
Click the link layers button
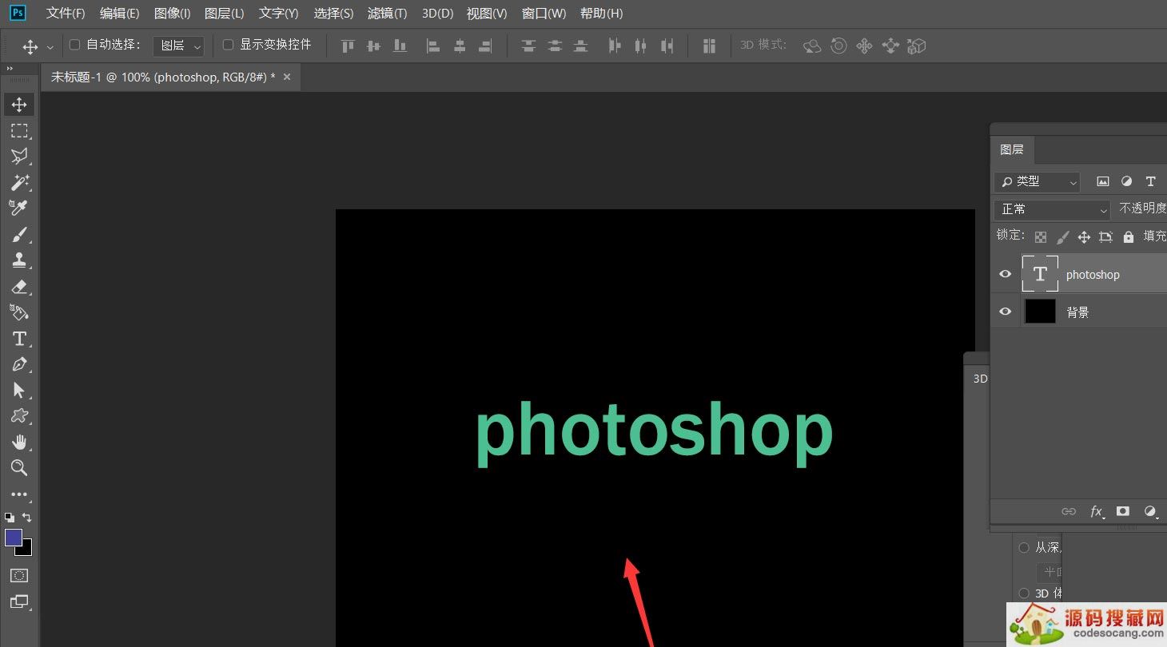click(x=1069, y=511)
